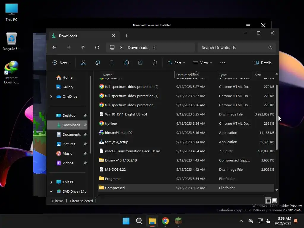Click chevron before Downloads in address bar

pyautogui.click(x=121, y=47)
